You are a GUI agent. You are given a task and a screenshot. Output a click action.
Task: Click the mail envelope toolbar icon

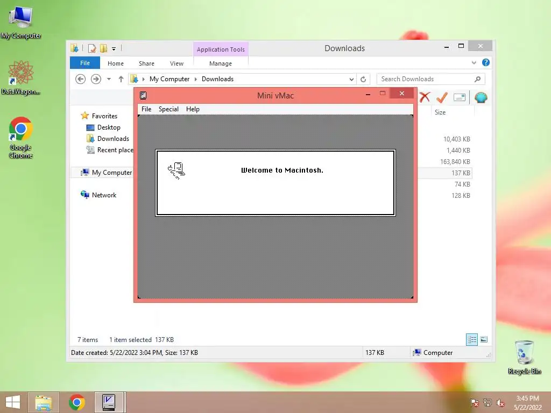point(460,97)
